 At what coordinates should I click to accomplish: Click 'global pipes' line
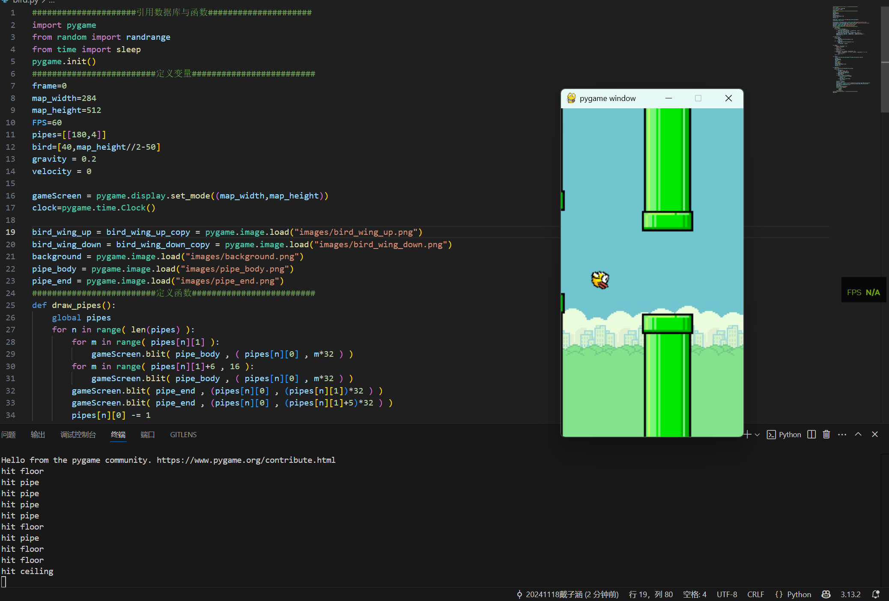pos(81,317)
